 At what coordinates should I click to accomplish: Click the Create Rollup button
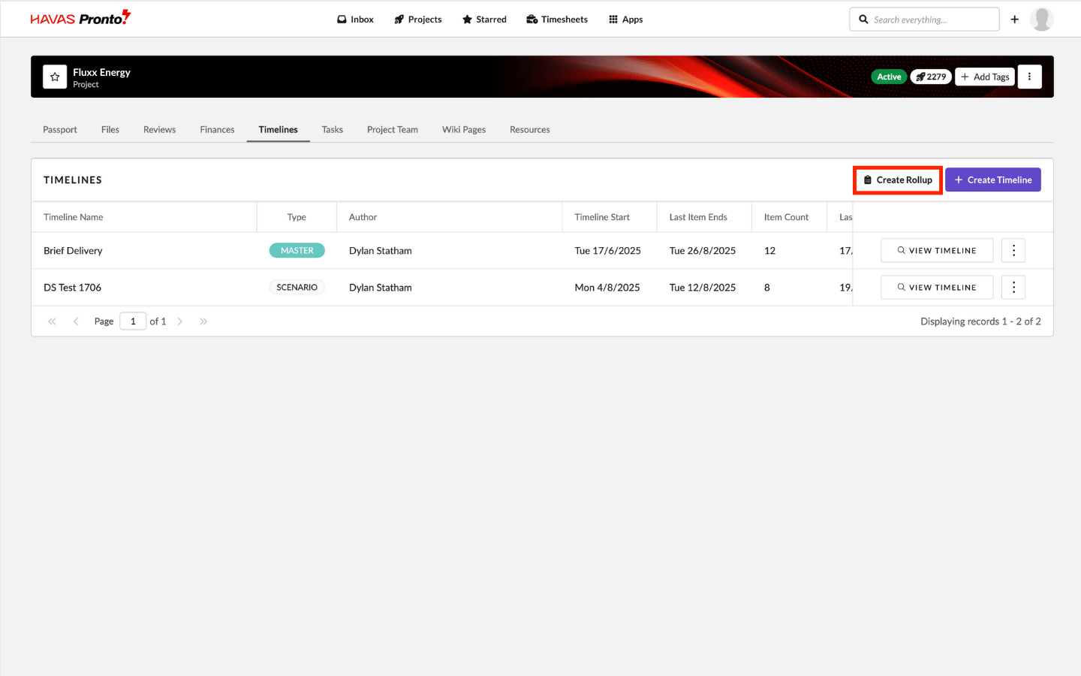pos(898,180)
